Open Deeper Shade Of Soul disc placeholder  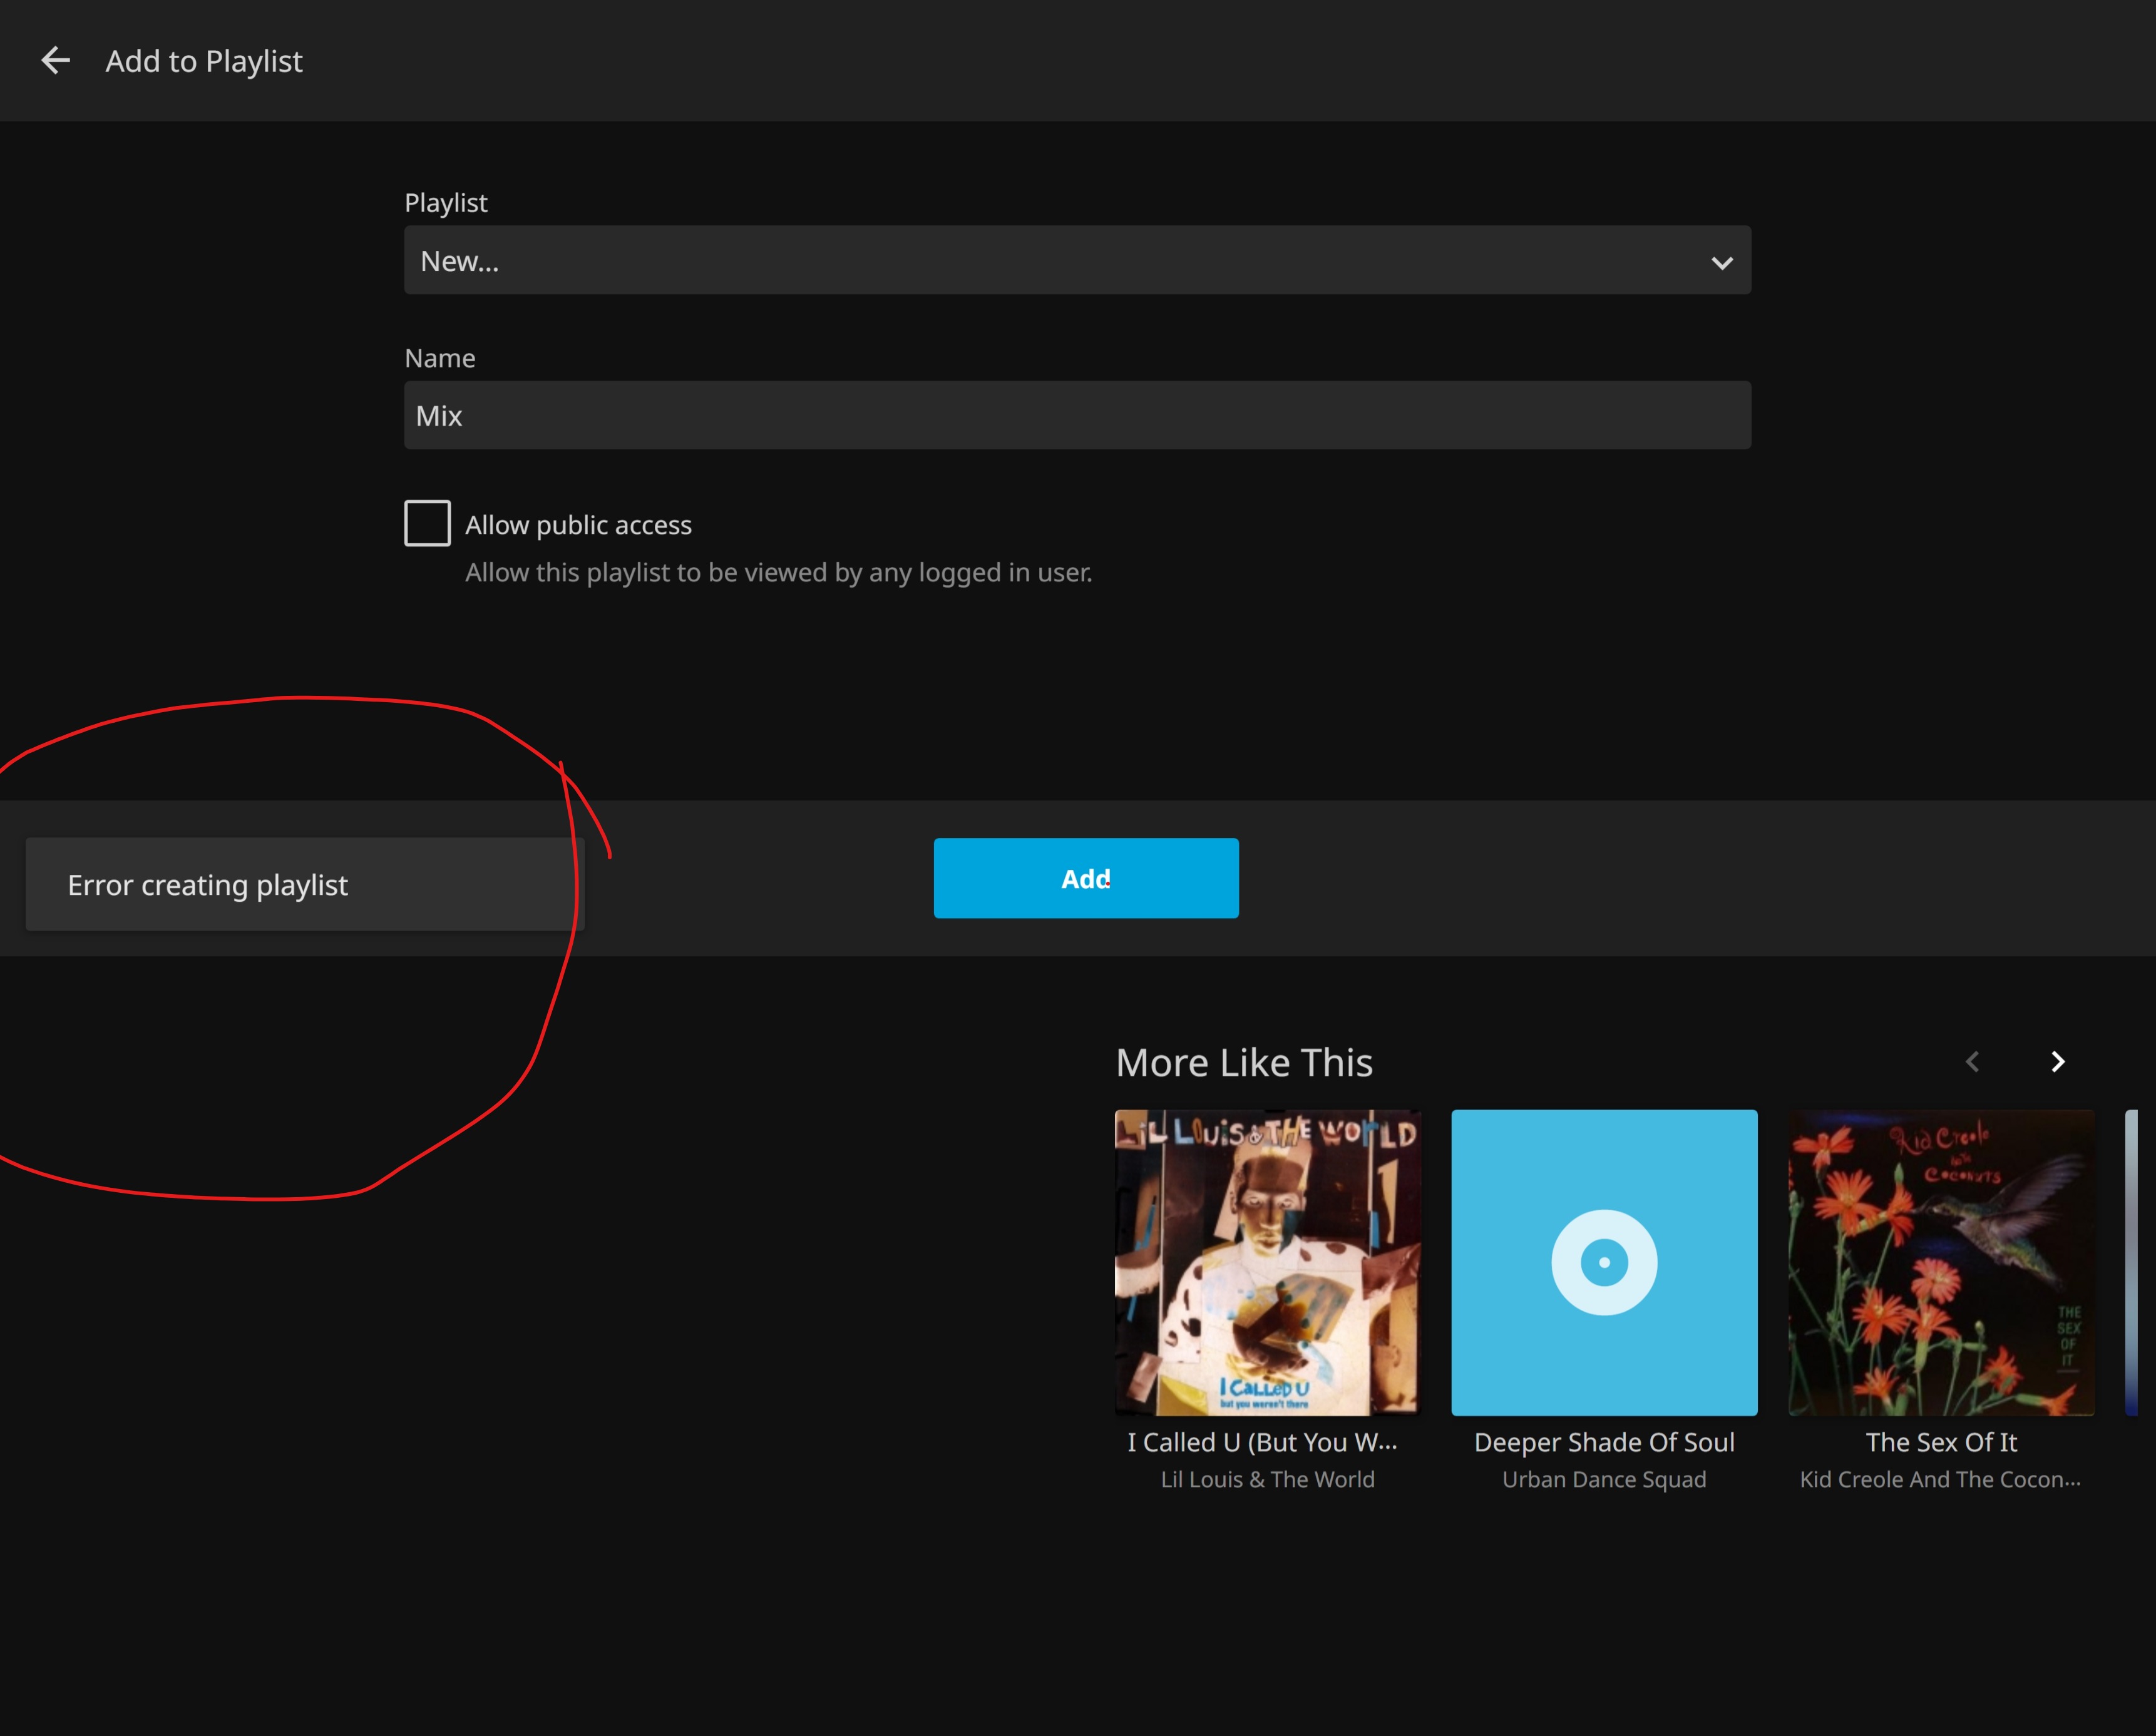coord(1604,1262)
